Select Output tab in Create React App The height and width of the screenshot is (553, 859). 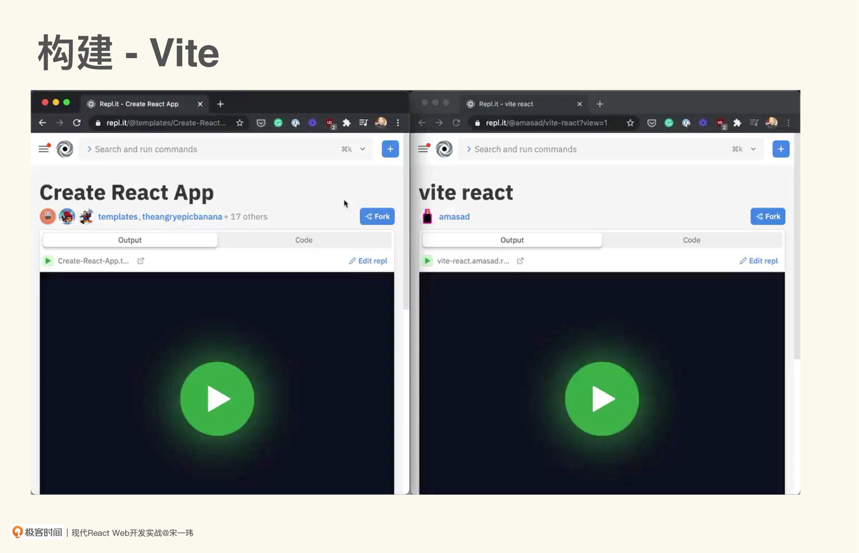(130, 240)
